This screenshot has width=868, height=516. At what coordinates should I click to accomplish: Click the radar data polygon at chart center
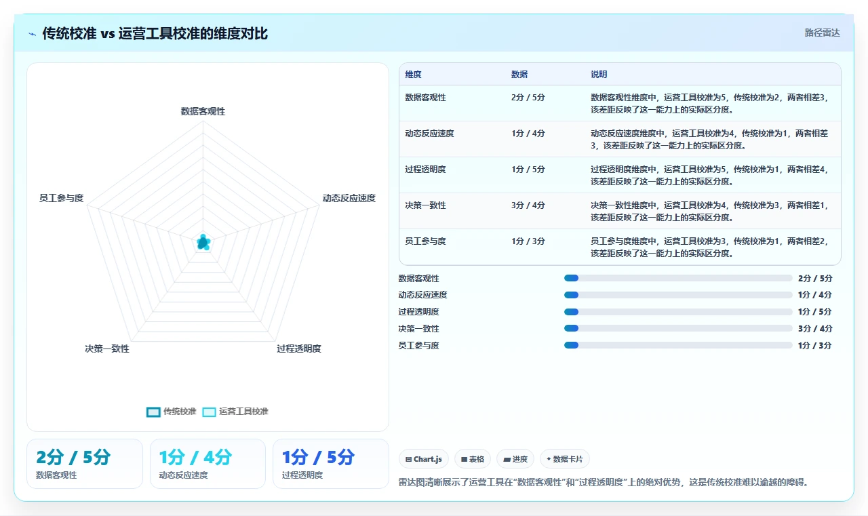203,242
